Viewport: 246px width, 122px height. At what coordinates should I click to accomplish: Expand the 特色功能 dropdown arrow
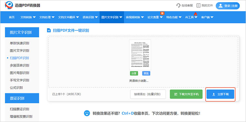[180, 17]
